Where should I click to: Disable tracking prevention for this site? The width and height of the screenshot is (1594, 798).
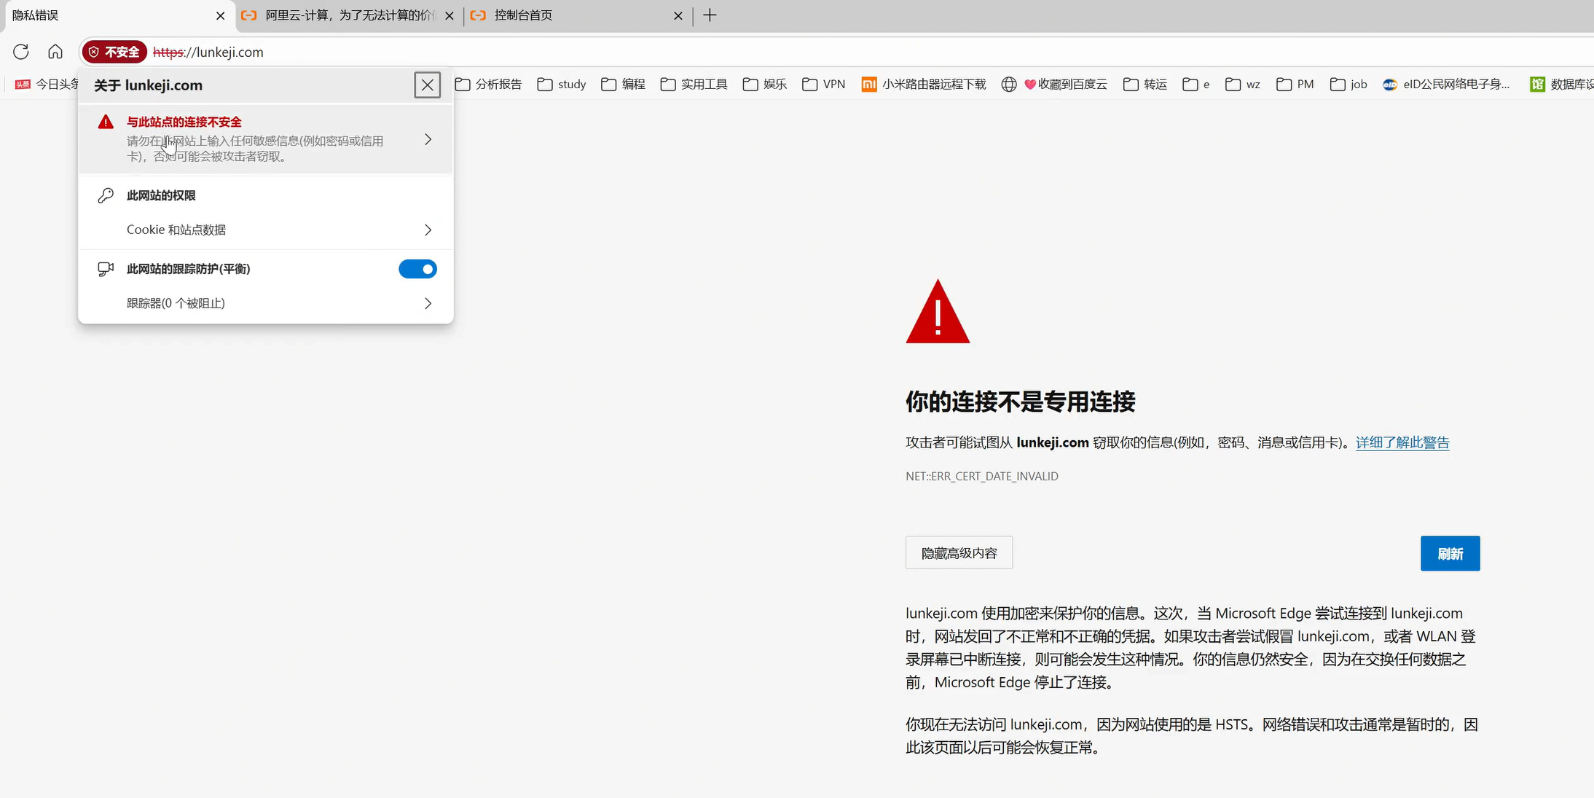point(417,269)
